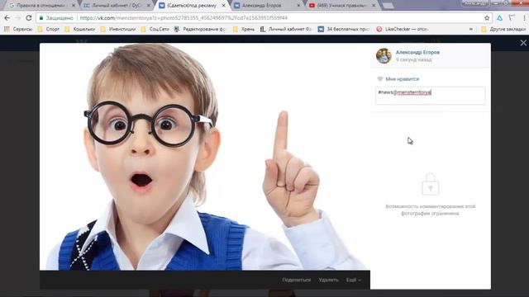Click Поделиться under the photo
The height and width of the screenshot is (297, 529).
(x=296, y=280)
